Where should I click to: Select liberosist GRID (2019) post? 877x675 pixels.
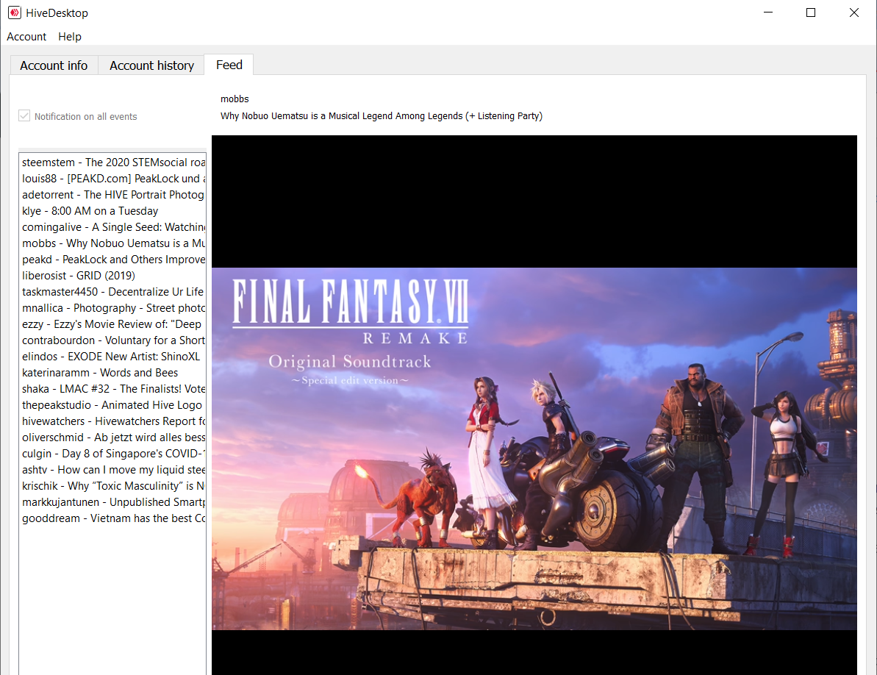coord(113,276)
